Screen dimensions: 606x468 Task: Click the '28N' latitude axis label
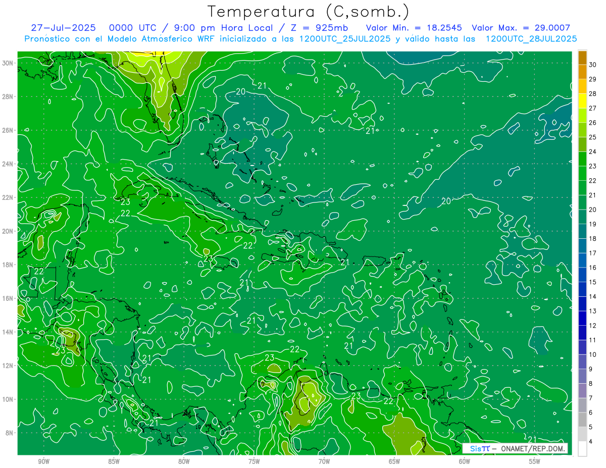coord(8,96)
